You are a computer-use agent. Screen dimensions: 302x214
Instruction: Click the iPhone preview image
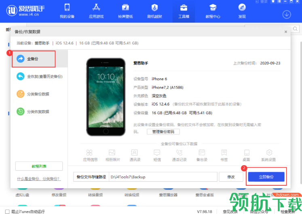(x=106, y=97)
